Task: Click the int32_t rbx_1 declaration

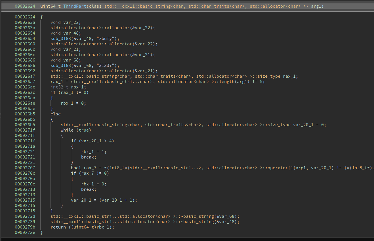Action: (x=68, y=87)
